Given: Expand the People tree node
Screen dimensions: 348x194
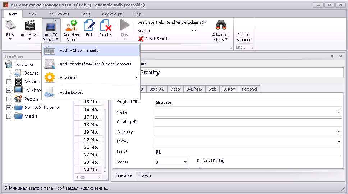Looking at the screenshot, I should [9, 99].
